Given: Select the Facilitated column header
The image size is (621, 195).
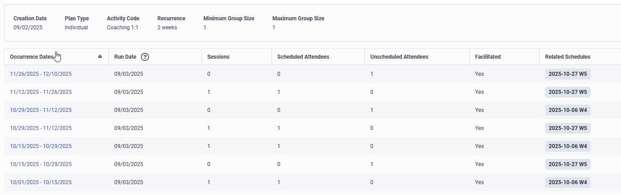Looking at the screenshot, I should click(488, 57).
